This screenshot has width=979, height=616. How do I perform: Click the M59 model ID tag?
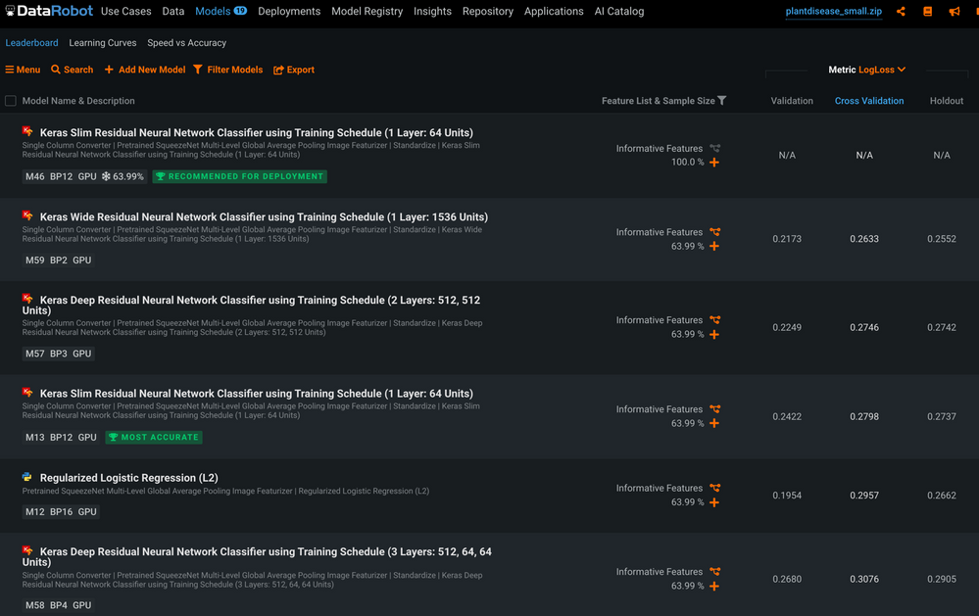coord(35,261)
